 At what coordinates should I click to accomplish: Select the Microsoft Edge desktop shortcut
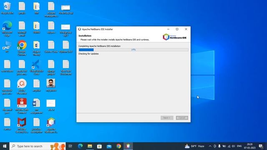coord(7,28)
